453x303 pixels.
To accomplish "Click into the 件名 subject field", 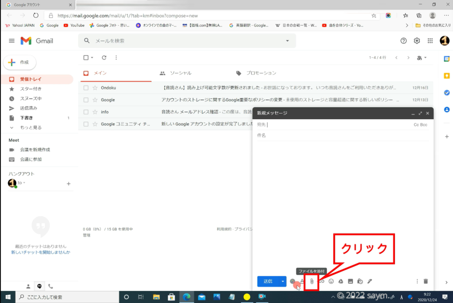I will click(341, 136).
